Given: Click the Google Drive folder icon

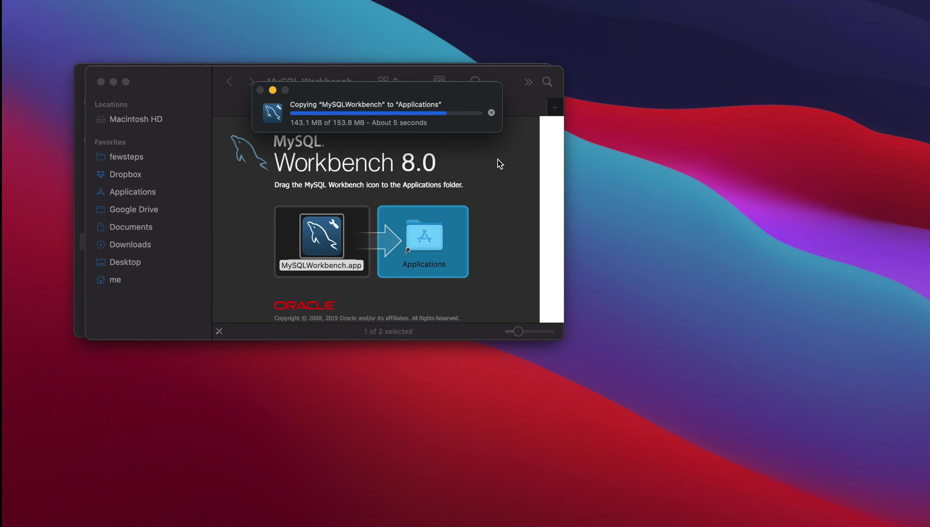Looking at the screenshot, I should [x=100, y=209].
